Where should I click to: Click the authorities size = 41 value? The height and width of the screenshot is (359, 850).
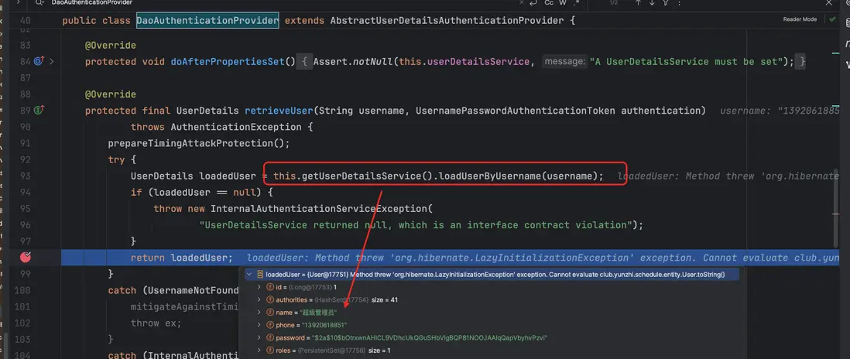[384, 299]
